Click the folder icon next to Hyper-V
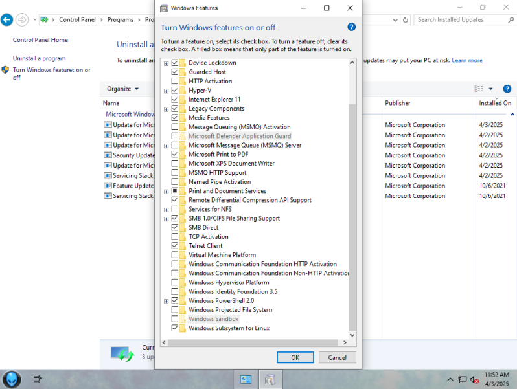 [x=183, y=90]
